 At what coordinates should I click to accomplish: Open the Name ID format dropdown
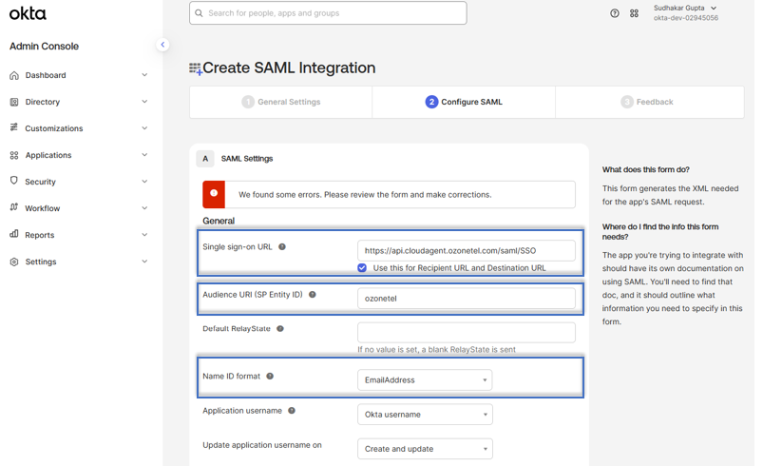click(x=425, y=379)
